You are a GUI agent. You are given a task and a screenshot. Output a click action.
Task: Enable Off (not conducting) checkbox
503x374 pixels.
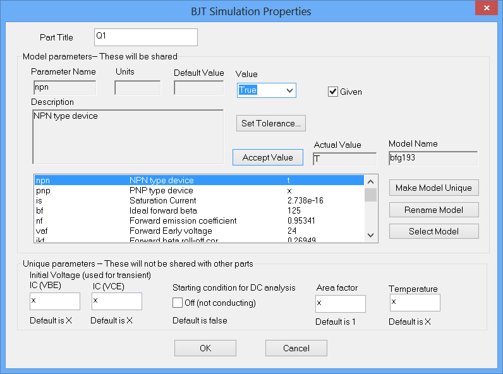pyautogui.click(x=178, y=303)
